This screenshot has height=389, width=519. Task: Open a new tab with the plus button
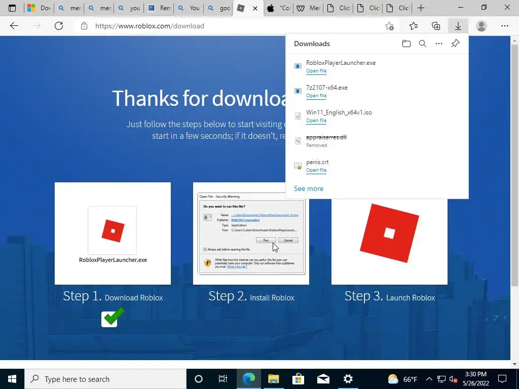click(421, 8)
